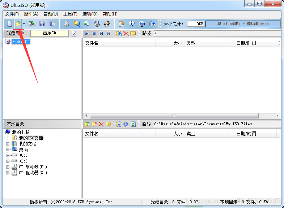The height and width of the screenshot is (208, 284).
Task: Click the Save As multi-floppy icon
Action: pos(52,24)
